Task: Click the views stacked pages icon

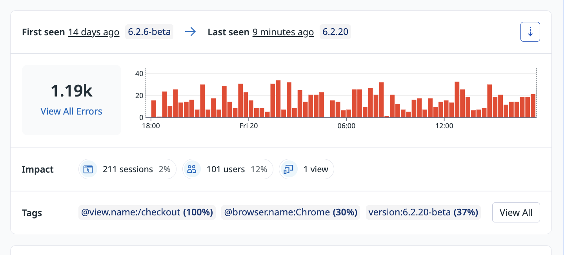Action: pyautogui.click(x=289, y=169)
